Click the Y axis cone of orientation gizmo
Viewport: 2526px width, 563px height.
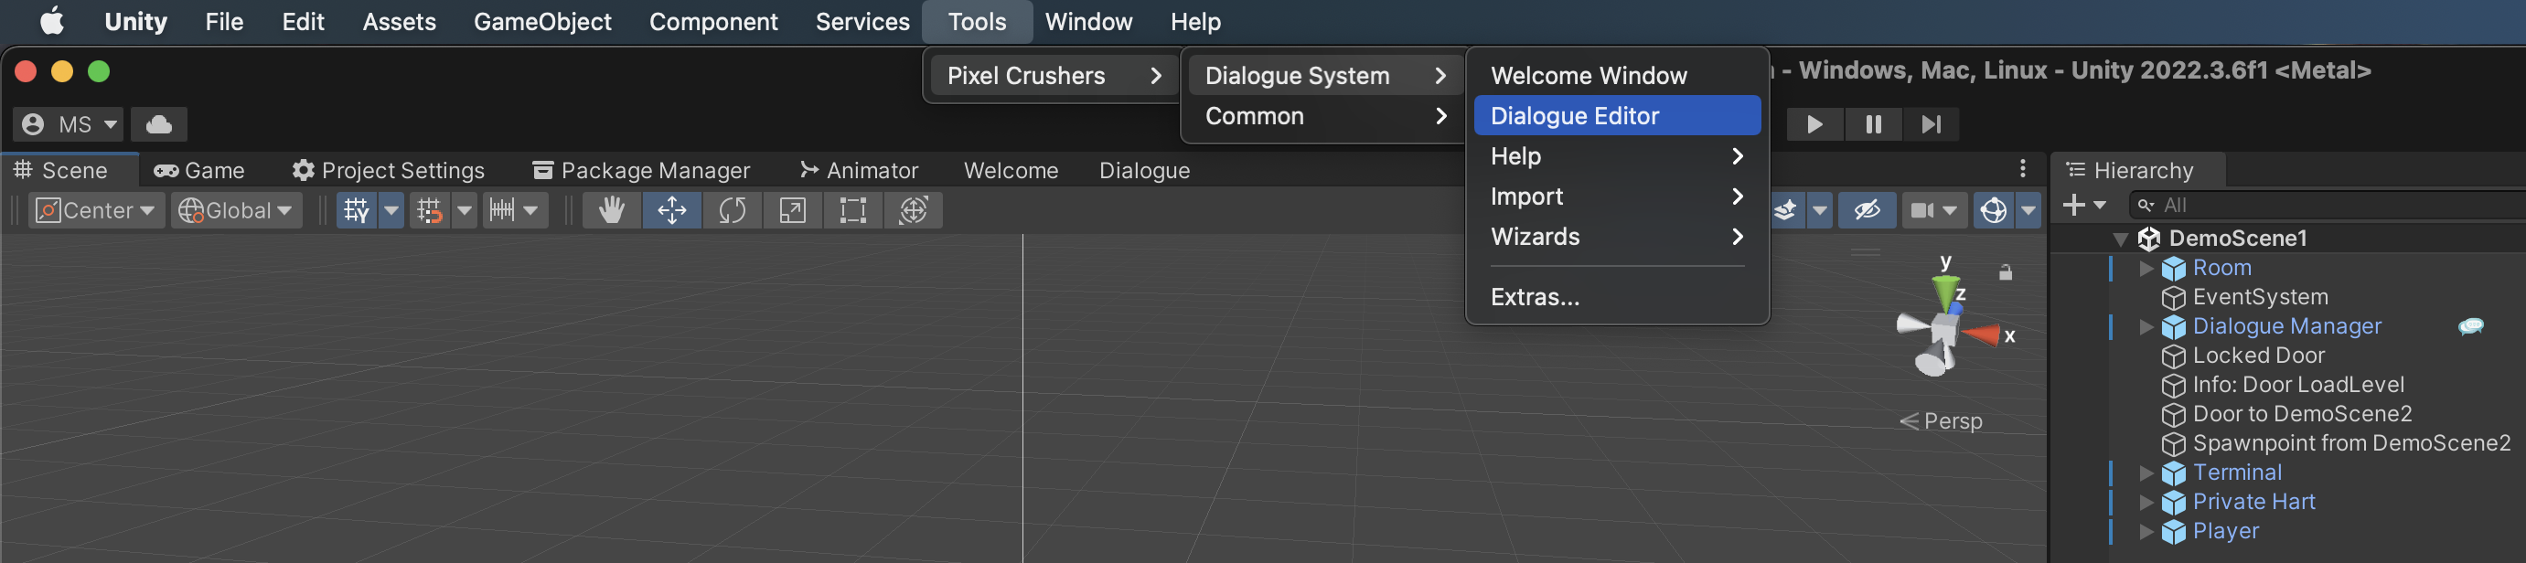coord(1945,291)
